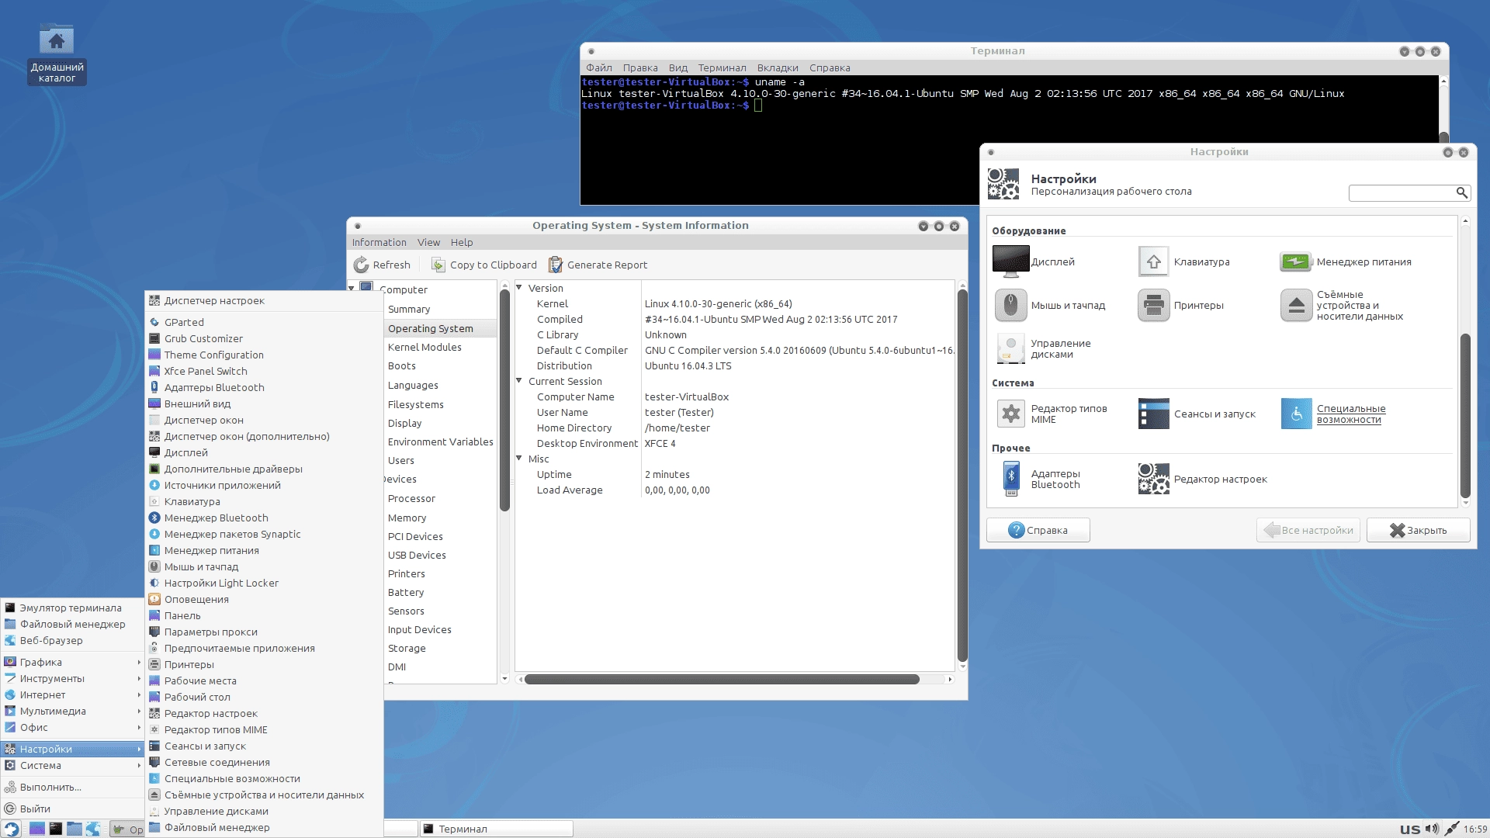Expand Графика submenu arrow
Viewport: 1490px width, 838px height.
click(139, 662)
